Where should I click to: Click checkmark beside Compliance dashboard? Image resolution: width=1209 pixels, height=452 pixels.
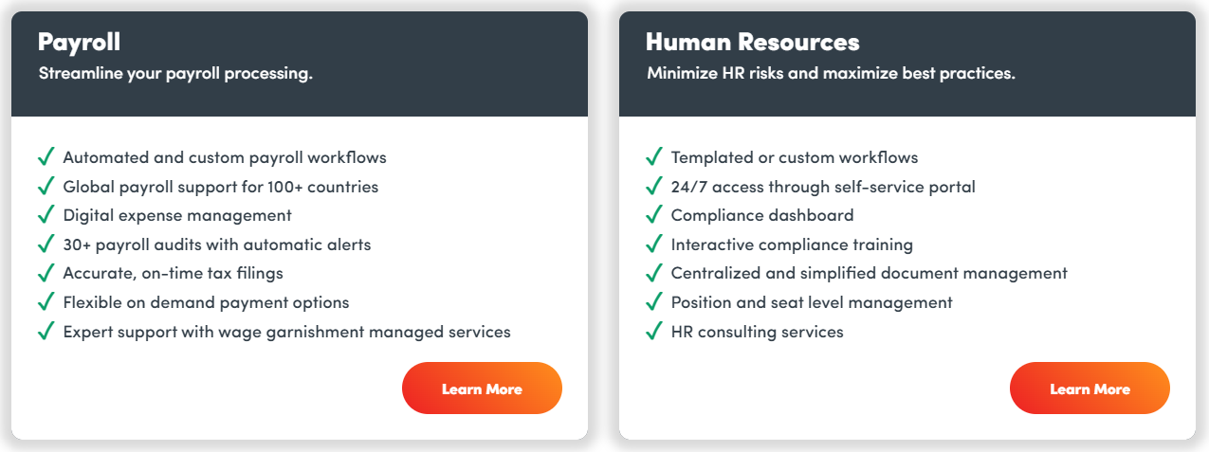coord(653,215)
